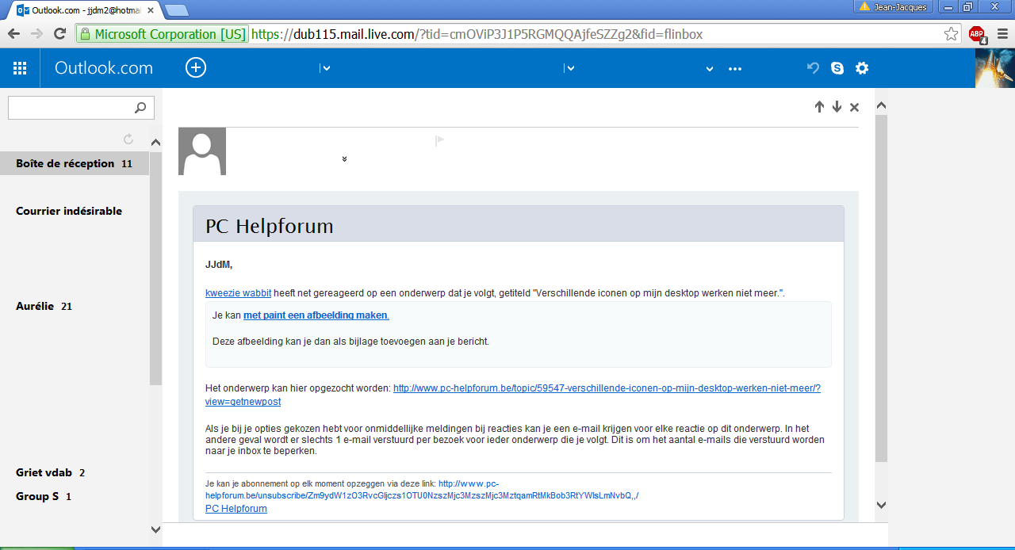Viewport: 1015px width, 550px height.
Task: Open Chrome menu hamburger button
Action: (x=1001, y=34)
